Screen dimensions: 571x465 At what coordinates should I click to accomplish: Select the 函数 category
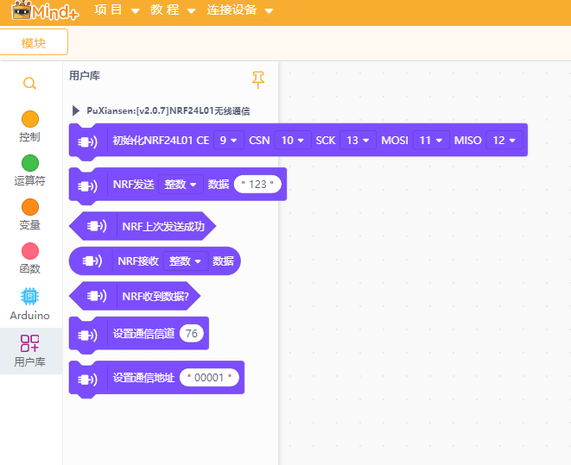(30, 259)
